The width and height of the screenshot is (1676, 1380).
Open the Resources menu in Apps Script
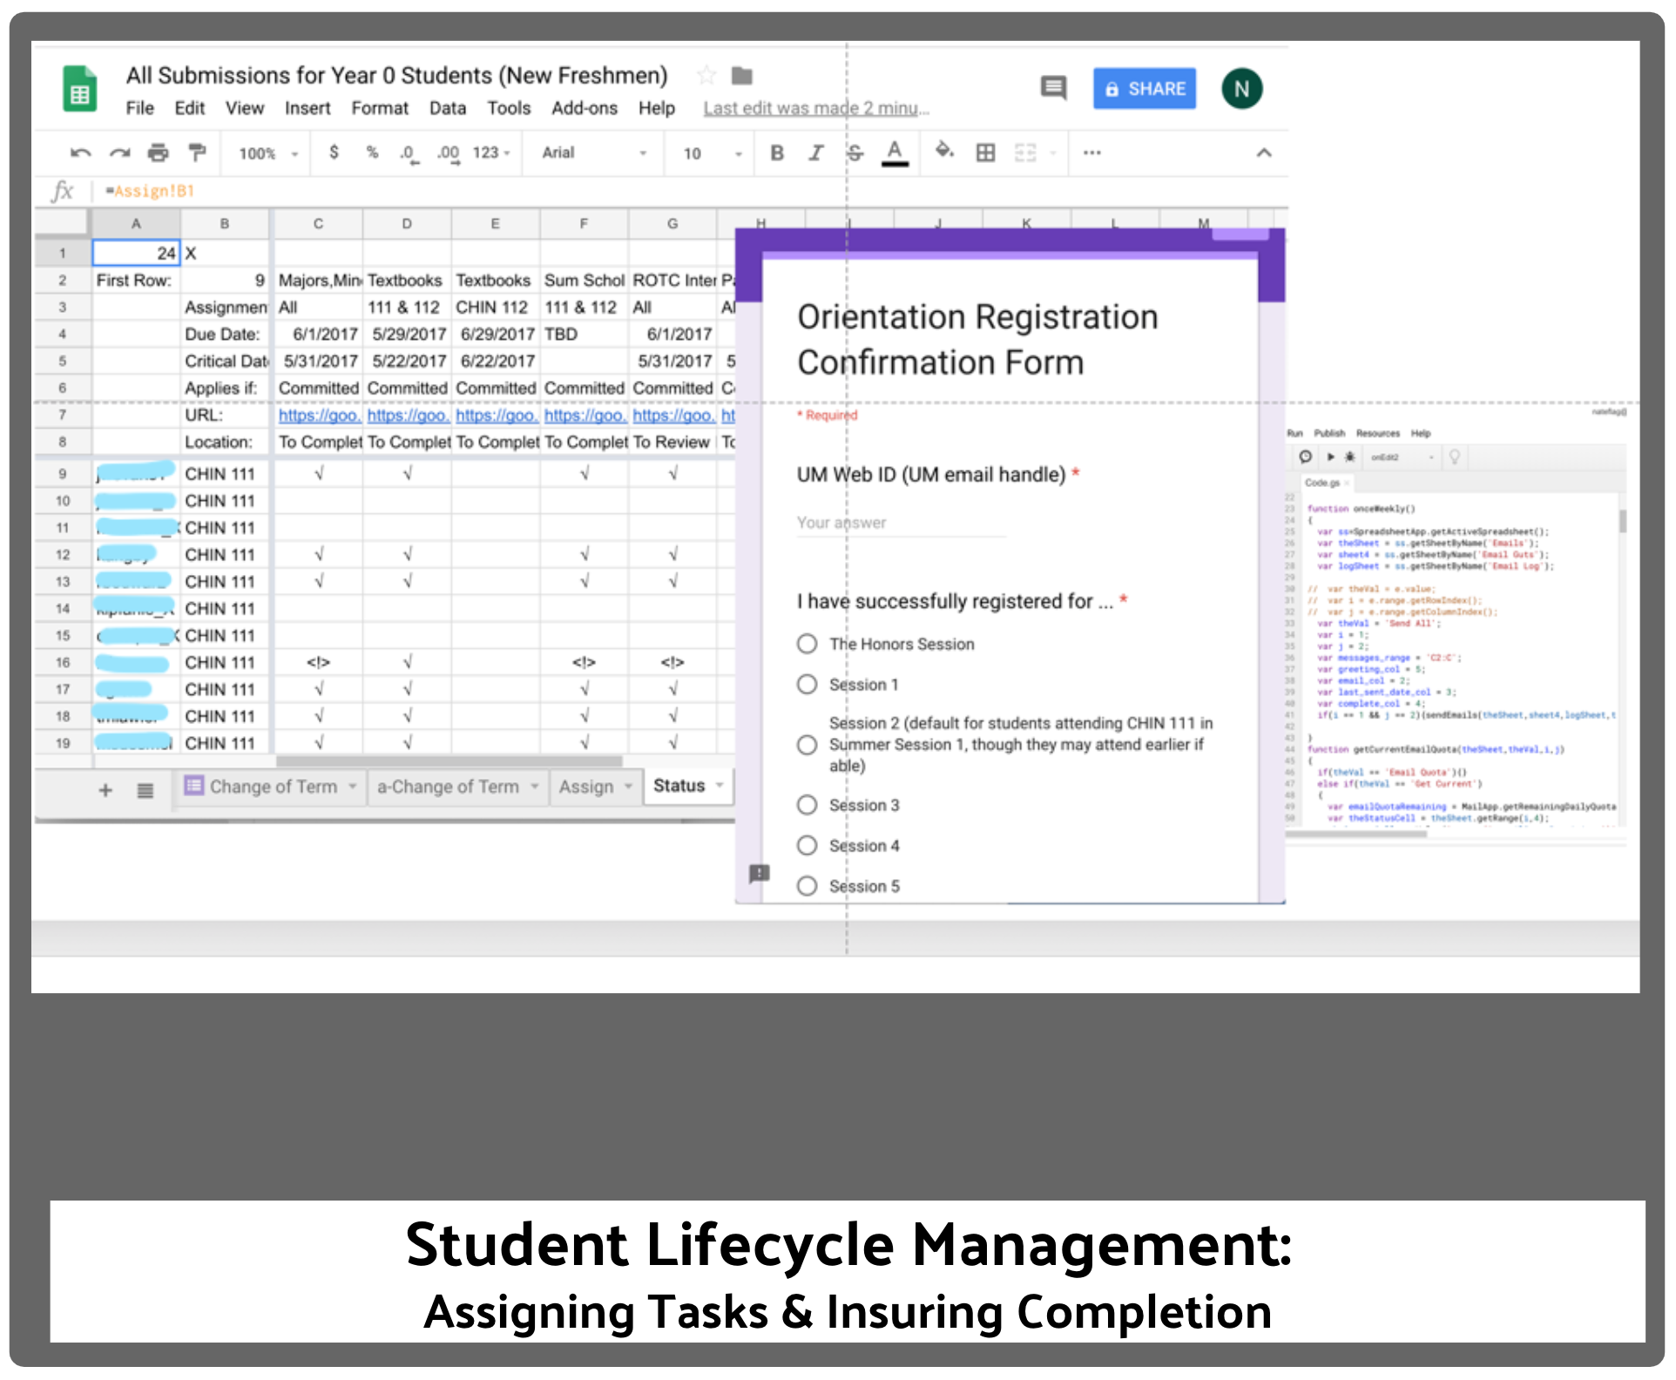pyautogui.click(x=1378, y=433)
